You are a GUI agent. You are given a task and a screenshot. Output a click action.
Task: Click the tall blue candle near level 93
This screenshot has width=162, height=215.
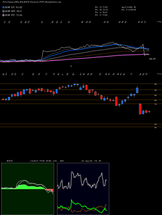coord(137,91)
